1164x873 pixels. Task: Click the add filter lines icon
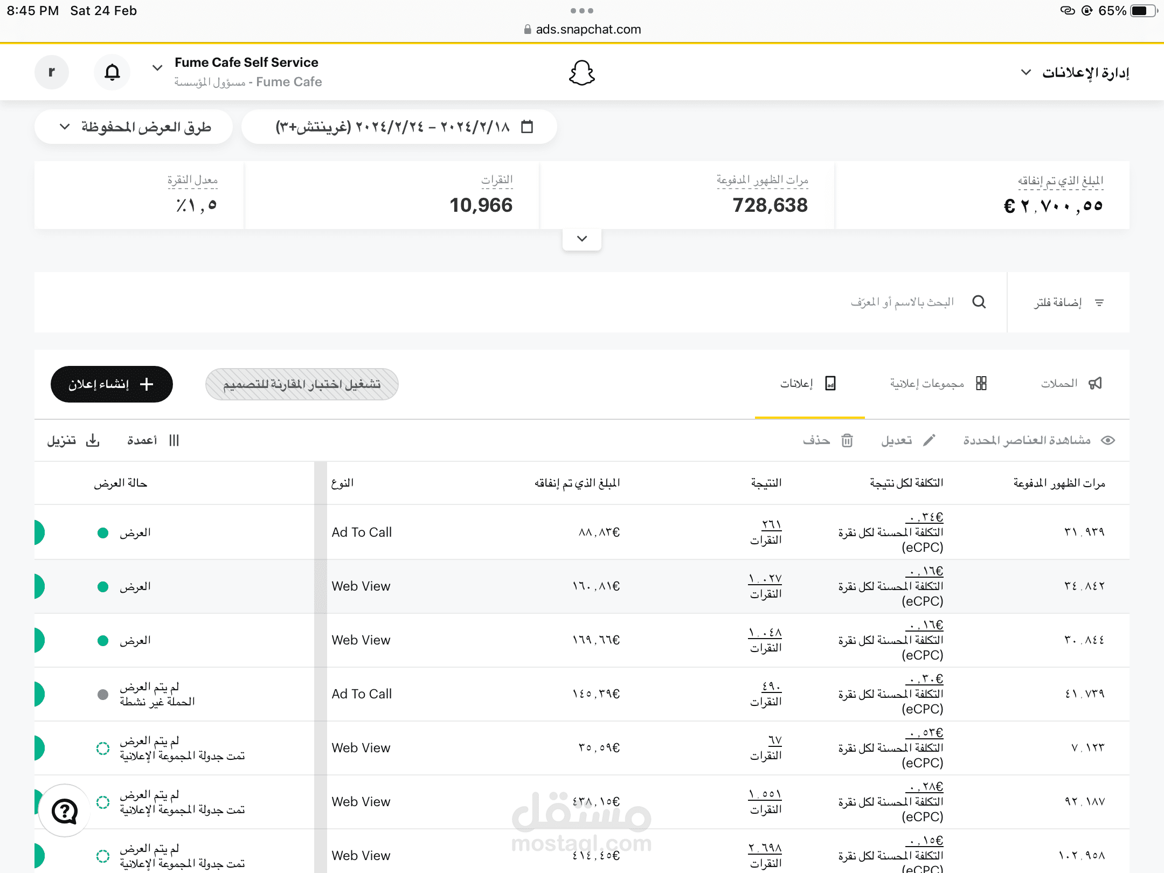(x=1099, y=303)
